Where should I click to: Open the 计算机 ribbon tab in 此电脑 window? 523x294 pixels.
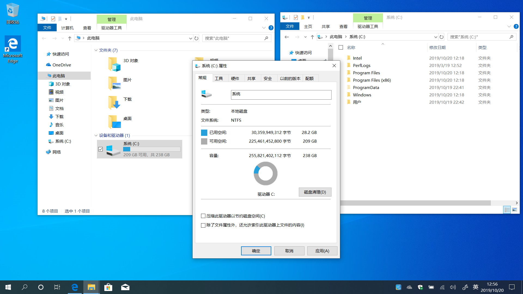click(x=67, y=28)
